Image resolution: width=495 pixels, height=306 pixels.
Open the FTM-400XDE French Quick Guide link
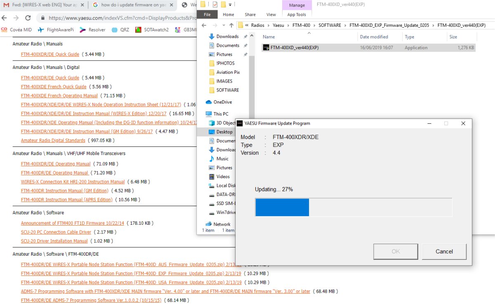pos(54,87)
